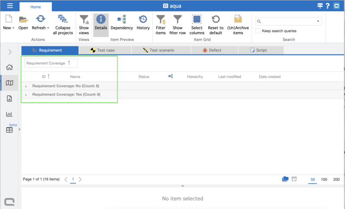
Task: Open the home icon in left sidebar
Action: click(9, 67)
